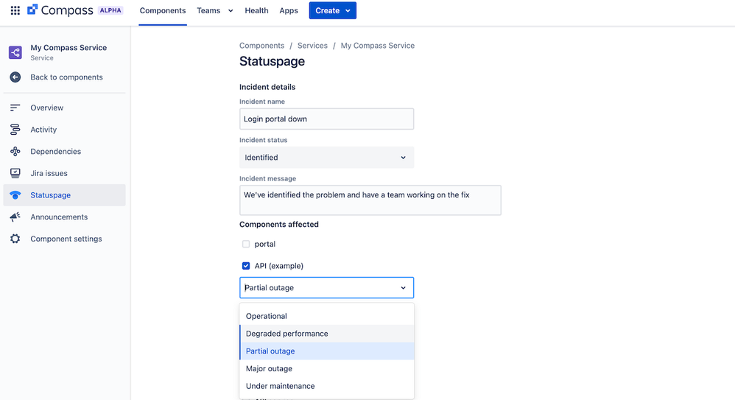Select Under maintenance option

point(327,386)
